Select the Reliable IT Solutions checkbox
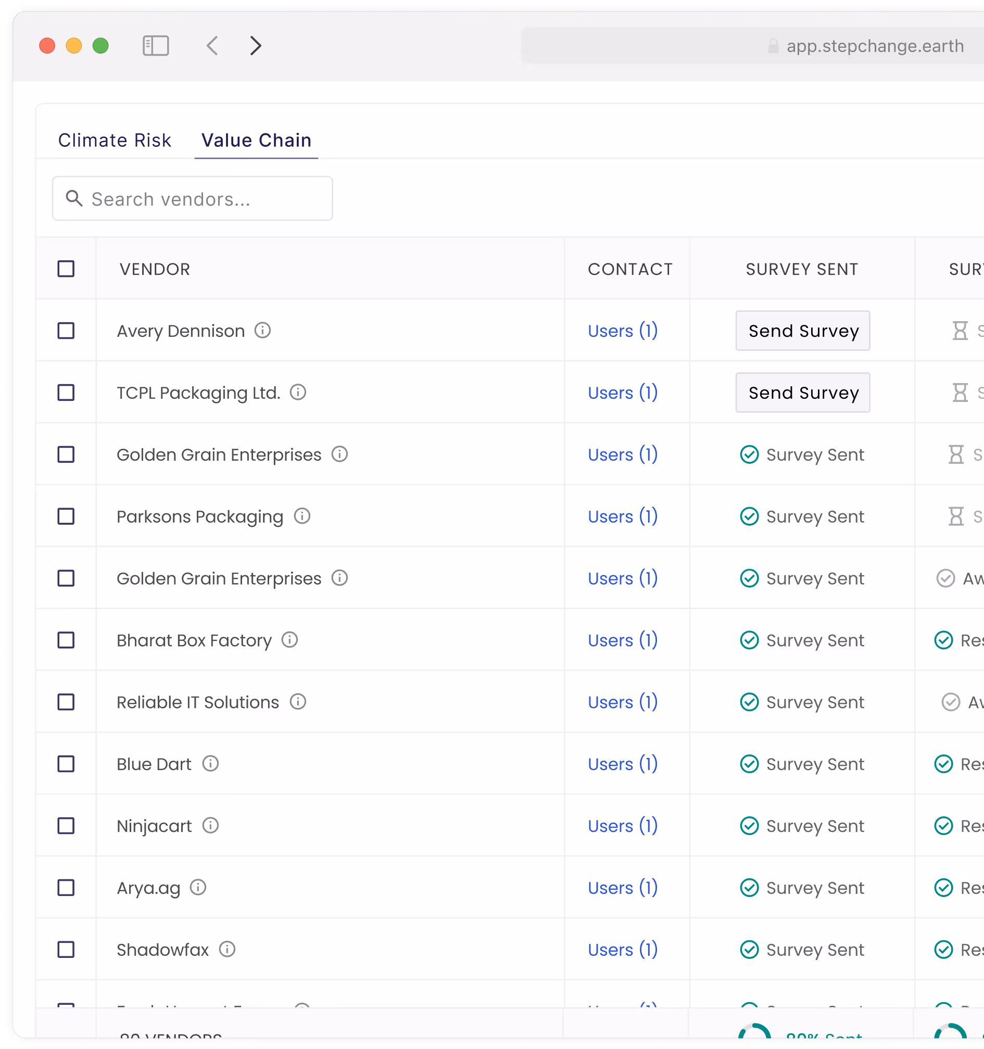This screenshot has height=1049, width=984. tap(66, 702)
